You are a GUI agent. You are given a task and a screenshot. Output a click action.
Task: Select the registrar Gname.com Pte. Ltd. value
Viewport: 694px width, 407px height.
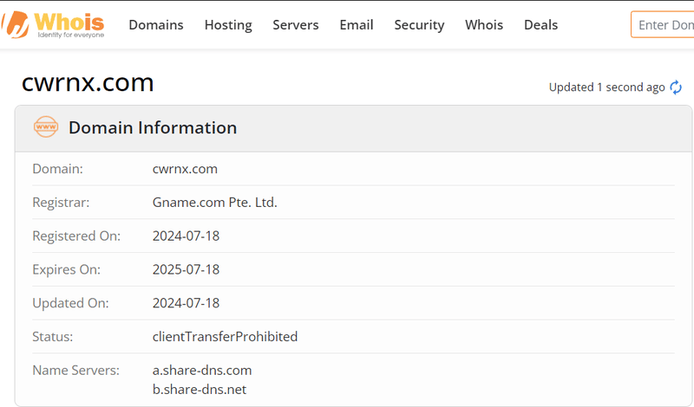[214, 203]
